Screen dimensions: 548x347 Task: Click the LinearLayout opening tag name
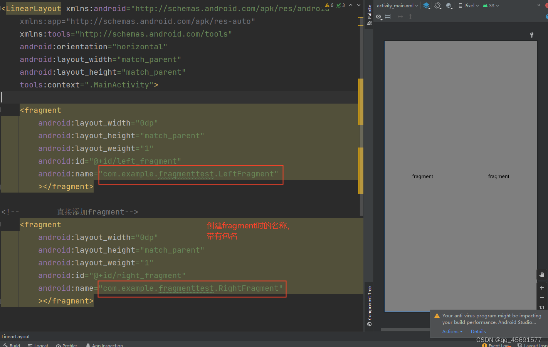(34, 9)
